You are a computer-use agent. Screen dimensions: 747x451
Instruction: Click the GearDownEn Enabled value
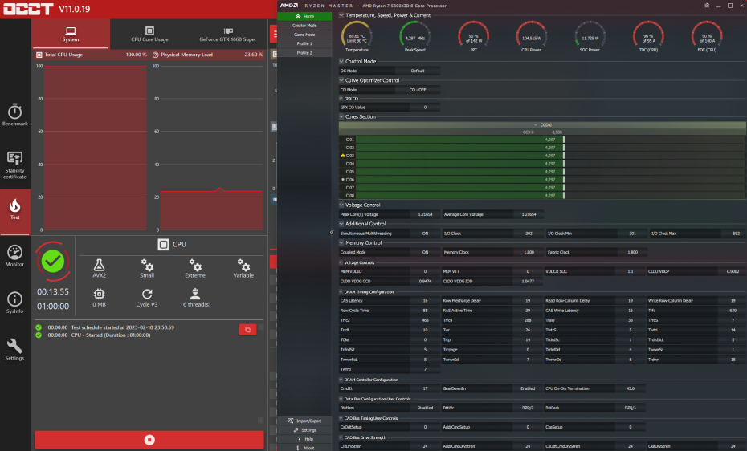(528, 388)
